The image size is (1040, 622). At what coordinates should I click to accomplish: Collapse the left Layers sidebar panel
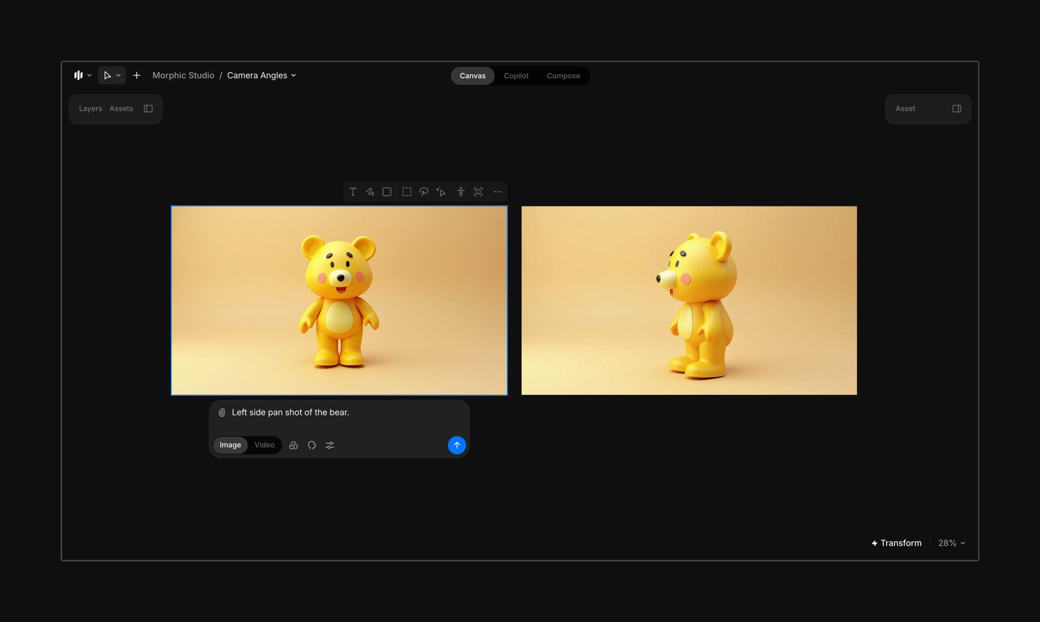pos(148,109)
